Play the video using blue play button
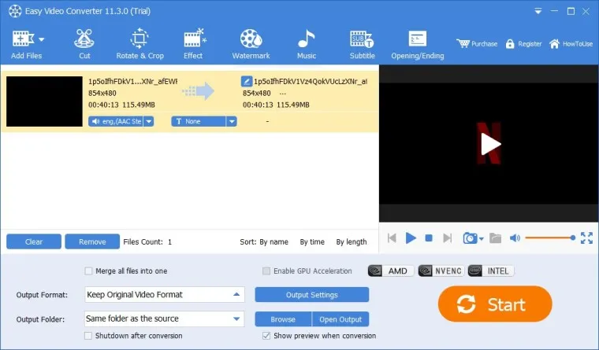The height and width of the screenshot is (350, 599). [x=411, y=238]
